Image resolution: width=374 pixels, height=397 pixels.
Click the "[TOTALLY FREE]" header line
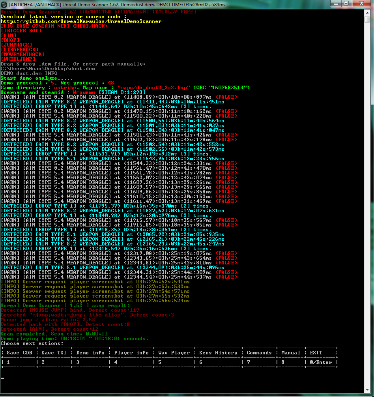[98, 12]
